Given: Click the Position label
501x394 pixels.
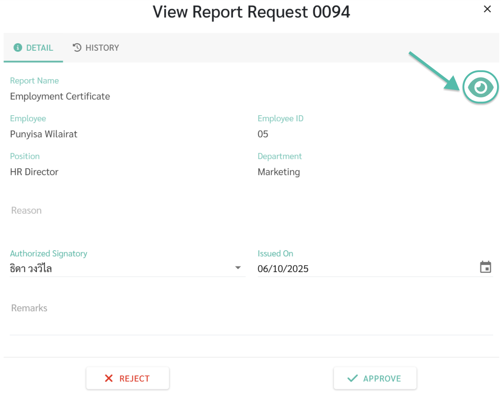Looking at the screenshot, I should 25,156.
